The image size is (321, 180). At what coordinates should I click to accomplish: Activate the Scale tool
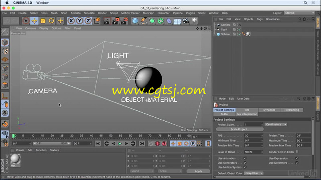[x=43, y=21]
